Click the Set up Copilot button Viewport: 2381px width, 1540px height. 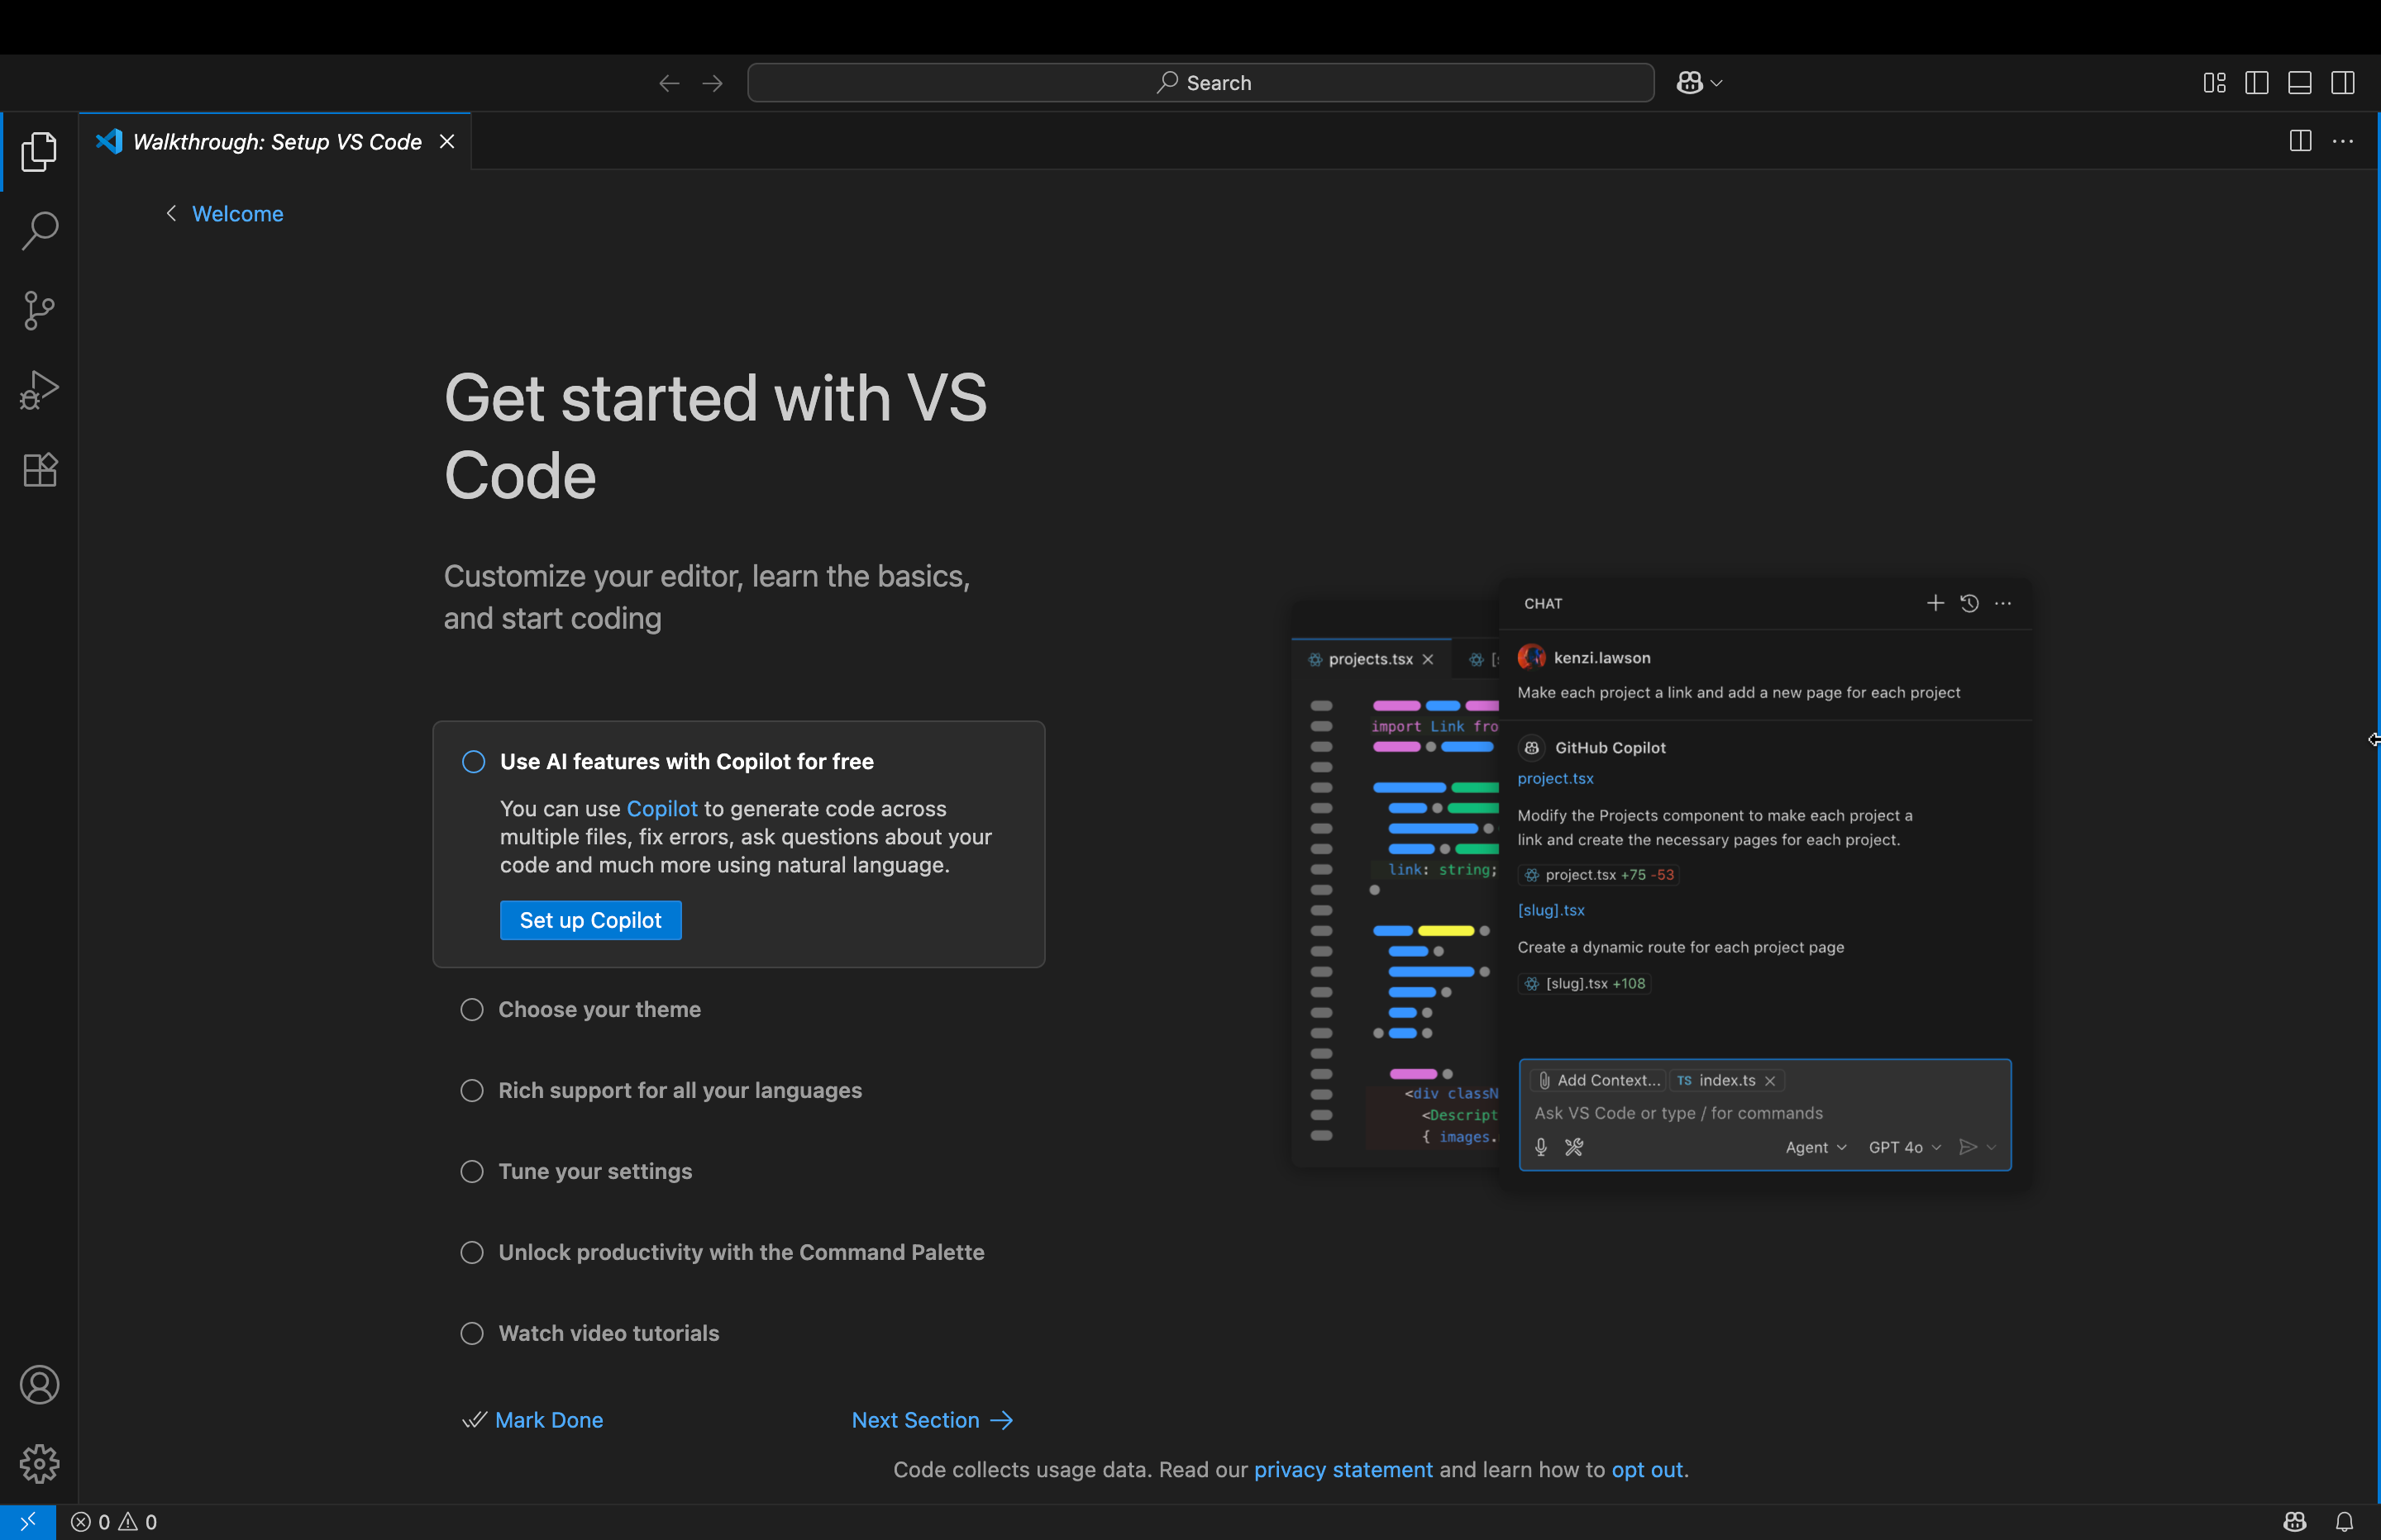click(590, 921)
